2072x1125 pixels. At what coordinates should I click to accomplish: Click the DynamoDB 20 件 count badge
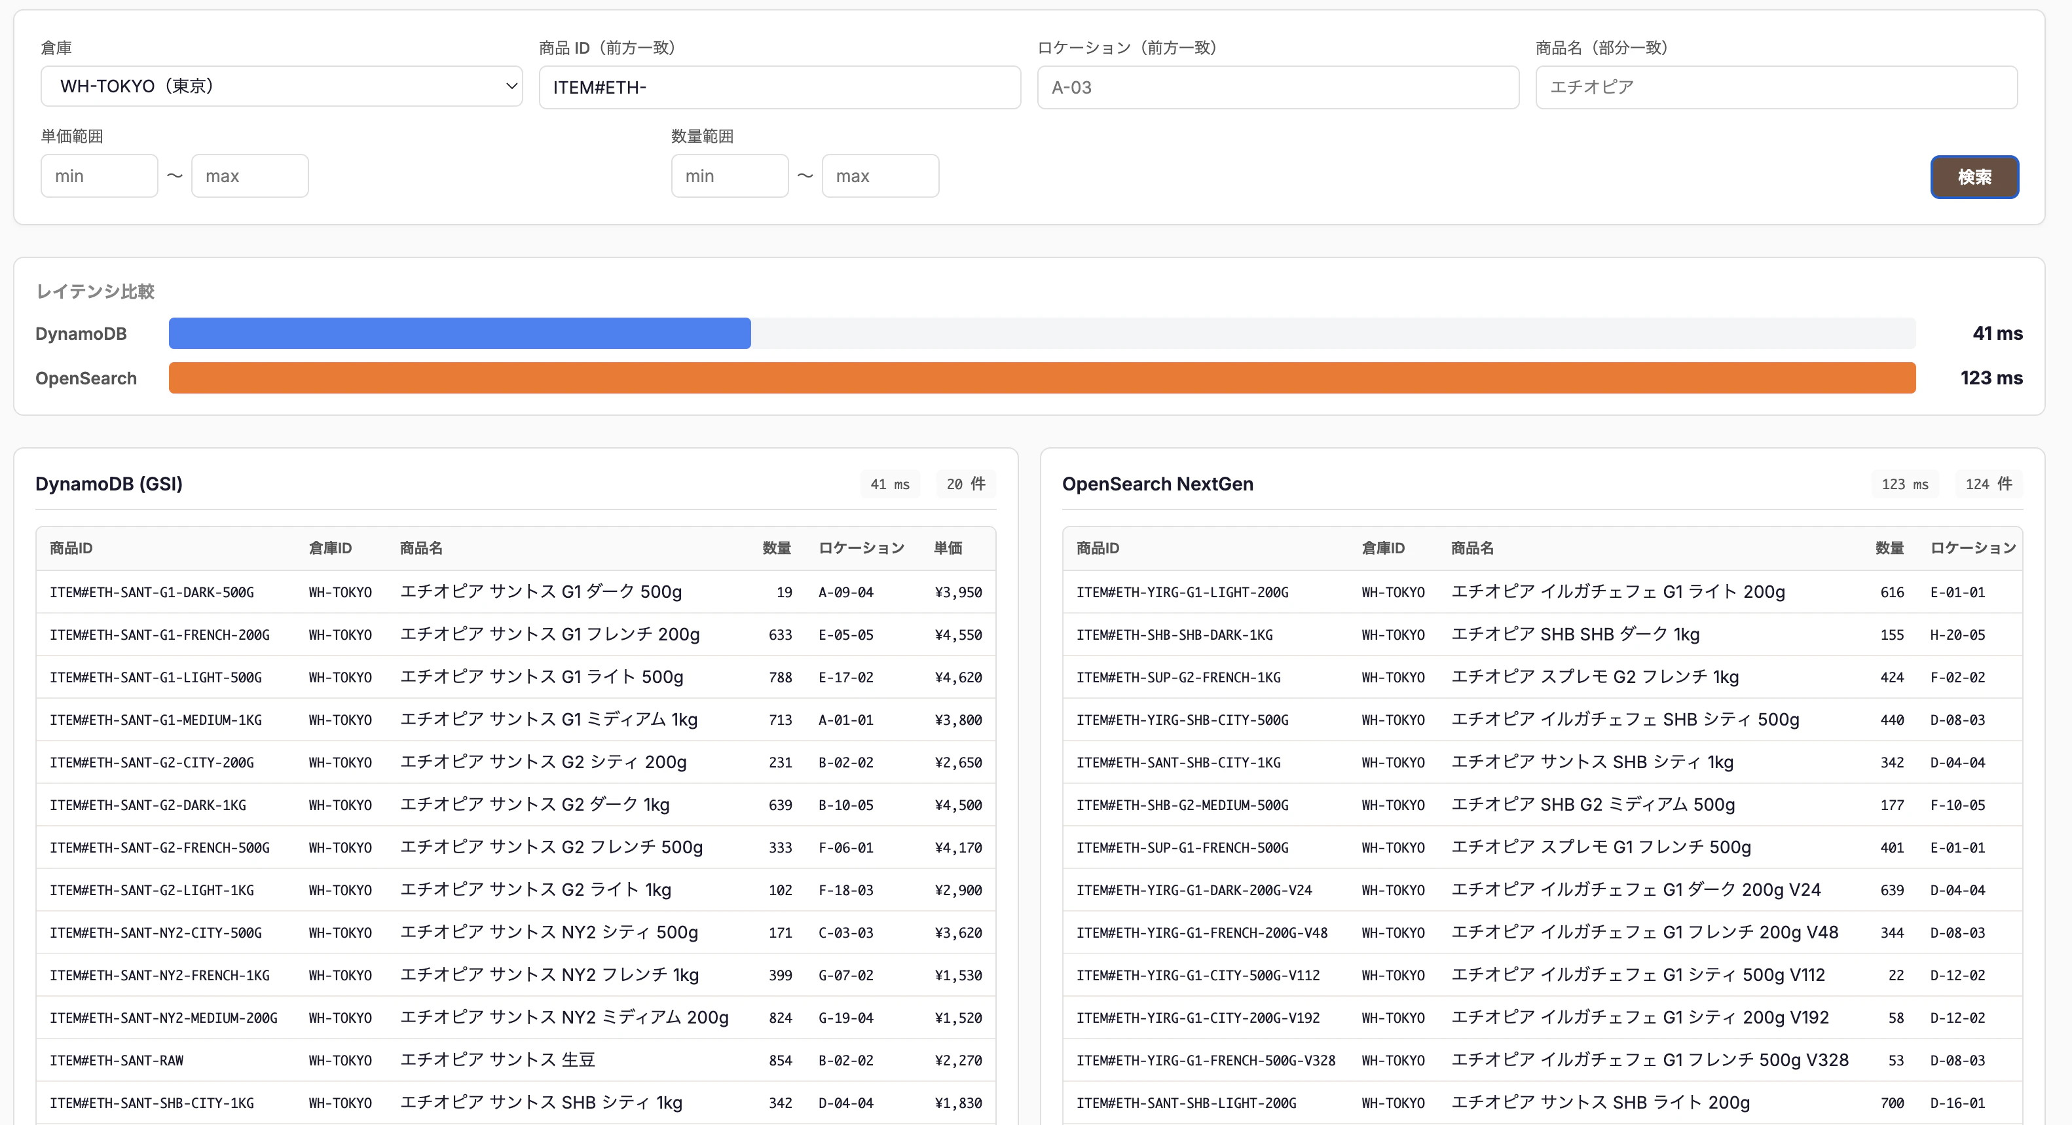(x=965, y=484)
